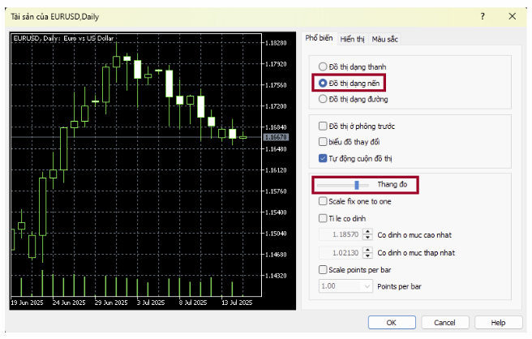Switch to the Hiển thị tab

coord(352,39)
